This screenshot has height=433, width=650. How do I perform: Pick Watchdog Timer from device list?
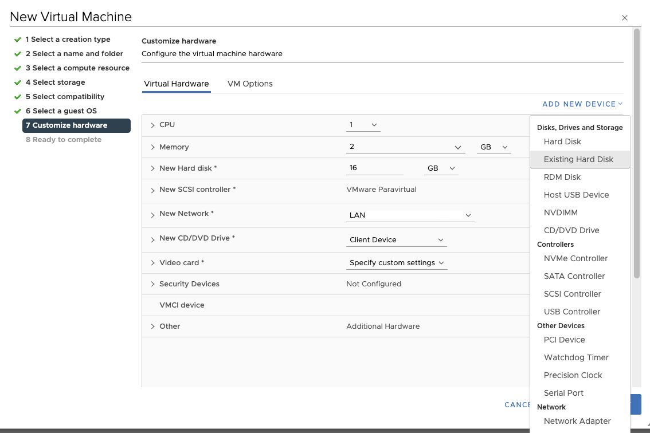576,357
